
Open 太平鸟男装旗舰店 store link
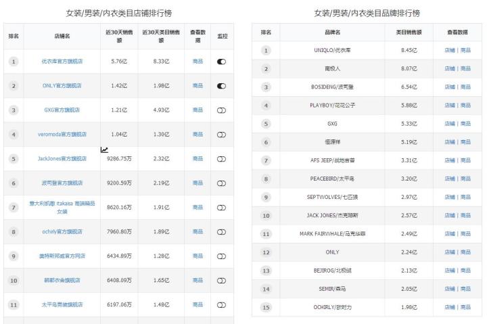pos(62,304)
